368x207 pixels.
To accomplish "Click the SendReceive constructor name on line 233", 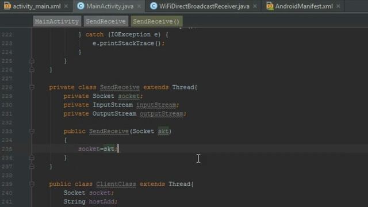I will tap(109, 131).
